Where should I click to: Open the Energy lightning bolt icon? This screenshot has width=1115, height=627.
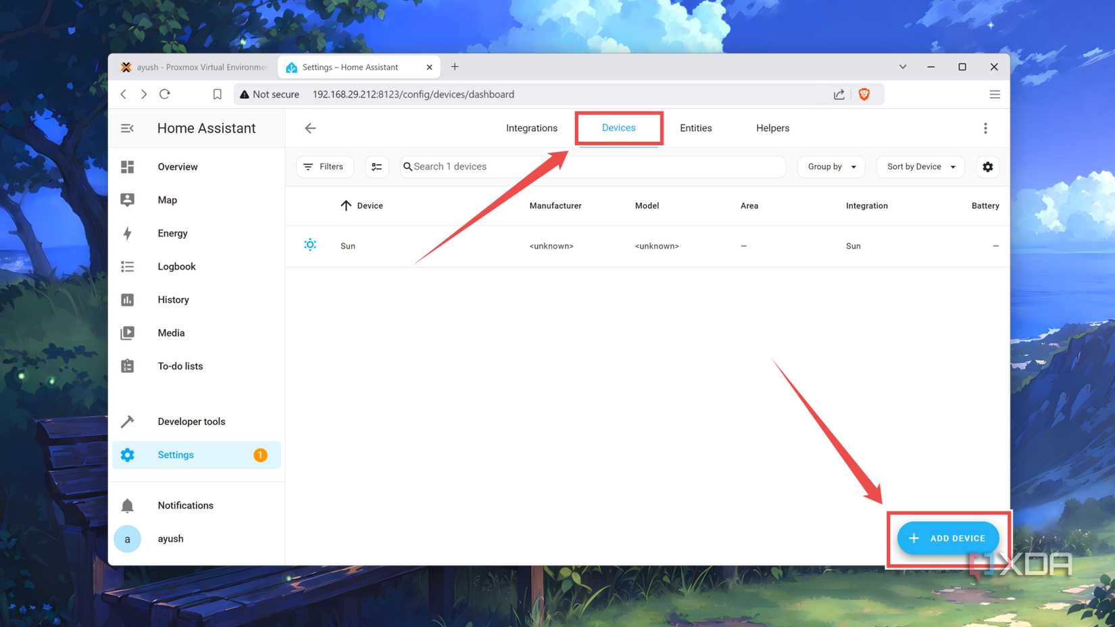pos(127,233)
